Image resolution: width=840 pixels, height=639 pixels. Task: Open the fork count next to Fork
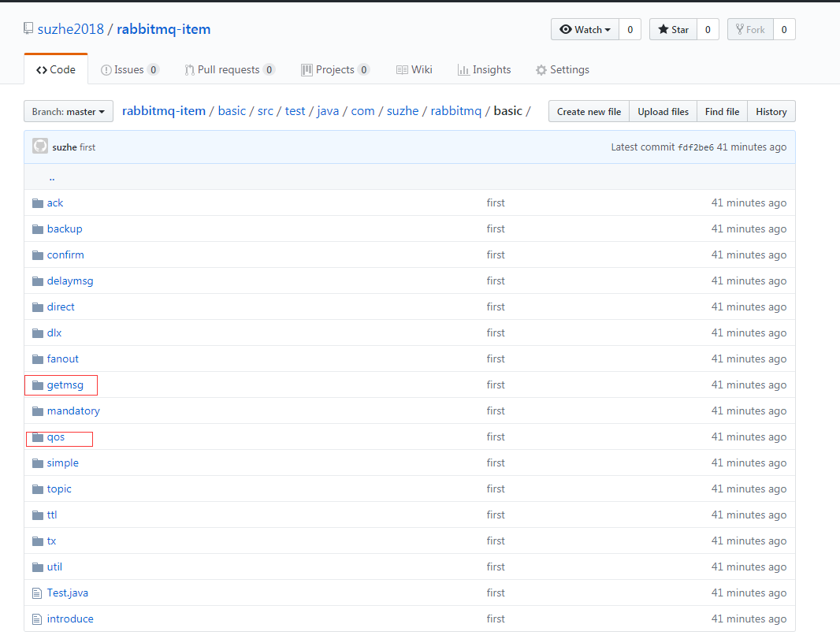784,29
